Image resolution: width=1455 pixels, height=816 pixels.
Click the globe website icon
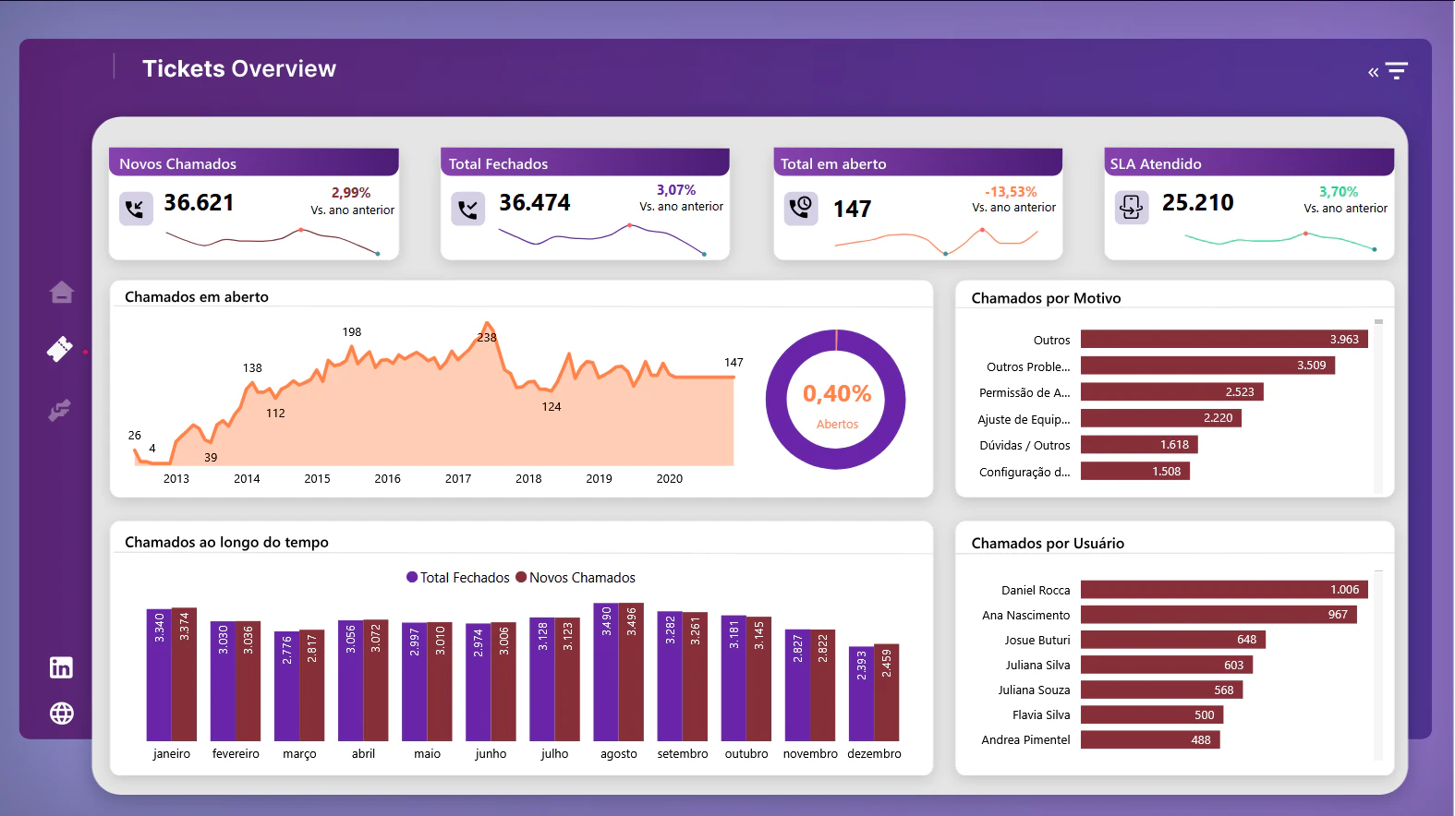point(62,714)
